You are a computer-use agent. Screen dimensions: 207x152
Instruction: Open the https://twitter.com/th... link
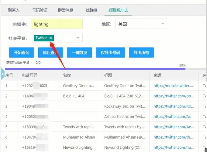(173, 137)
